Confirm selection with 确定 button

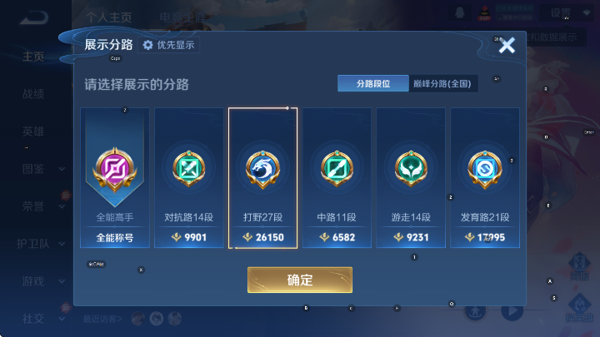click(300, 280)
